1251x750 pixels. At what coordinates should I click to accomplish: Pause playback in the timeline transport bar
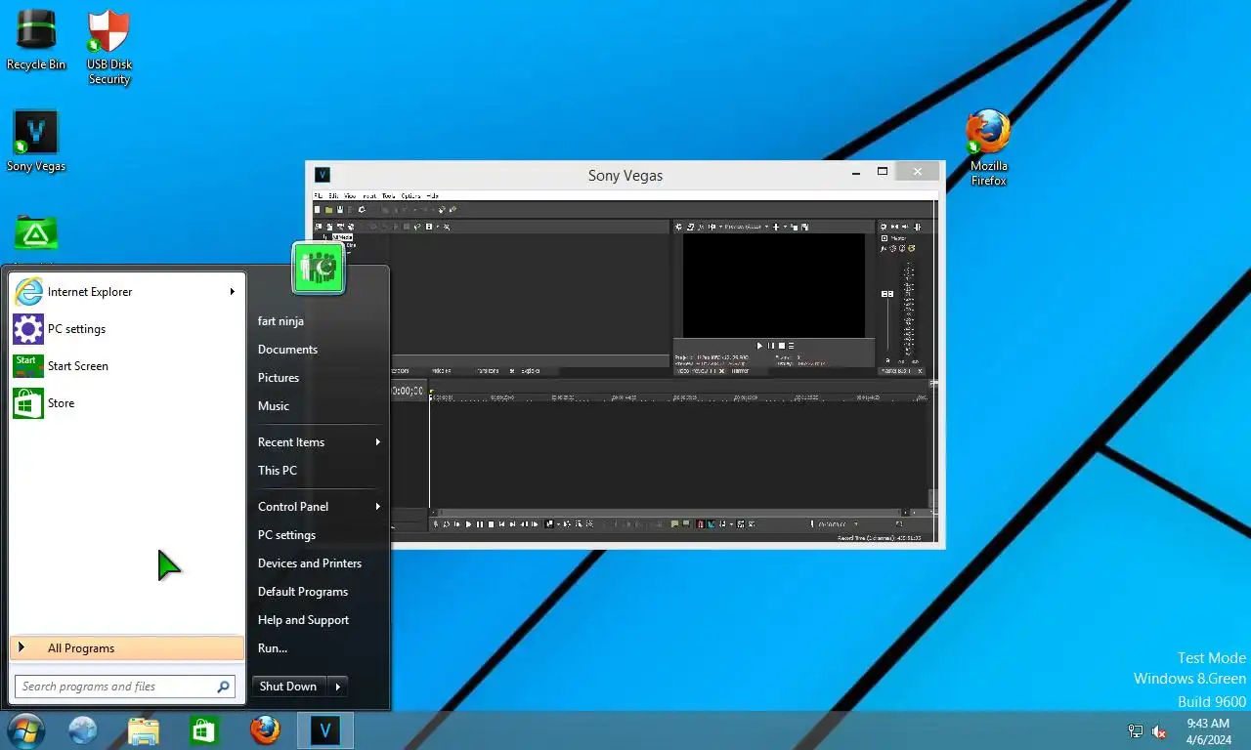(480, 524)
